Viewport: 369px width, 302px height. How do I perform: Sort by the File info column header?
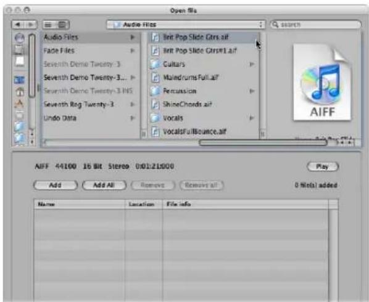(x=245, y=204)
